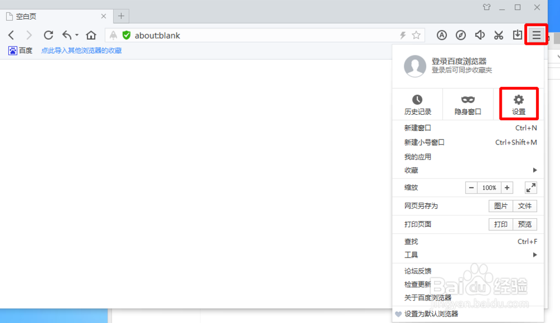The width and height of the screenshot is (560, 323).
Task: Click 登录百度浏览器 login text
Action: pyautogui.click(x=459, y=62)
